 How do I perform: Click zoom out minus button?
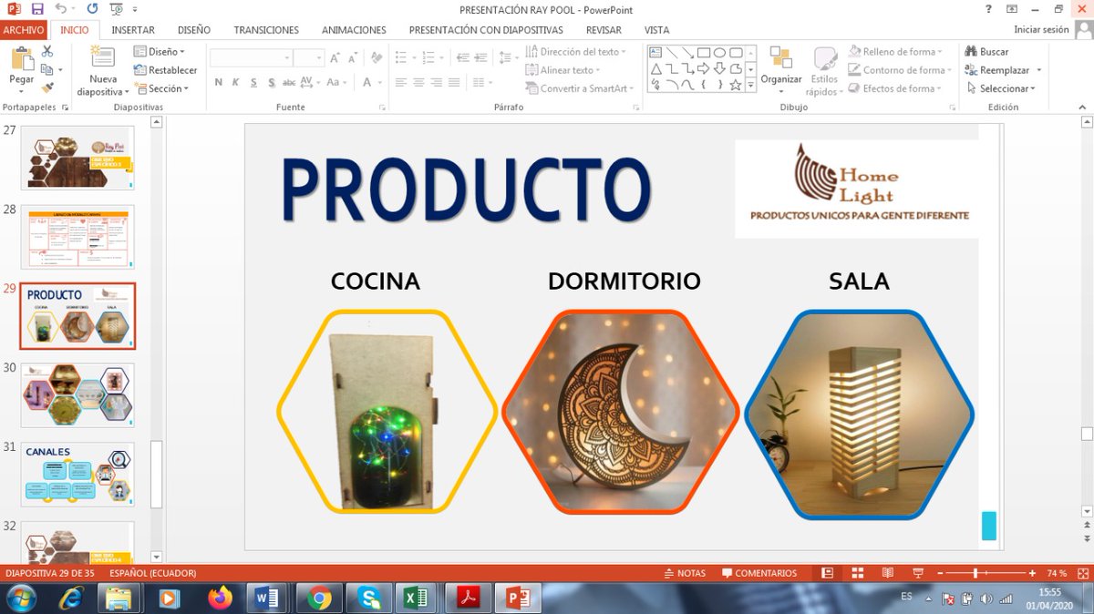point(942,573)
